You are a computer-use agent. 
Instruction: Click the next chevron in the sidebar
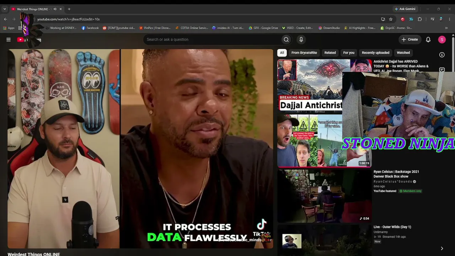coord(442,249)
